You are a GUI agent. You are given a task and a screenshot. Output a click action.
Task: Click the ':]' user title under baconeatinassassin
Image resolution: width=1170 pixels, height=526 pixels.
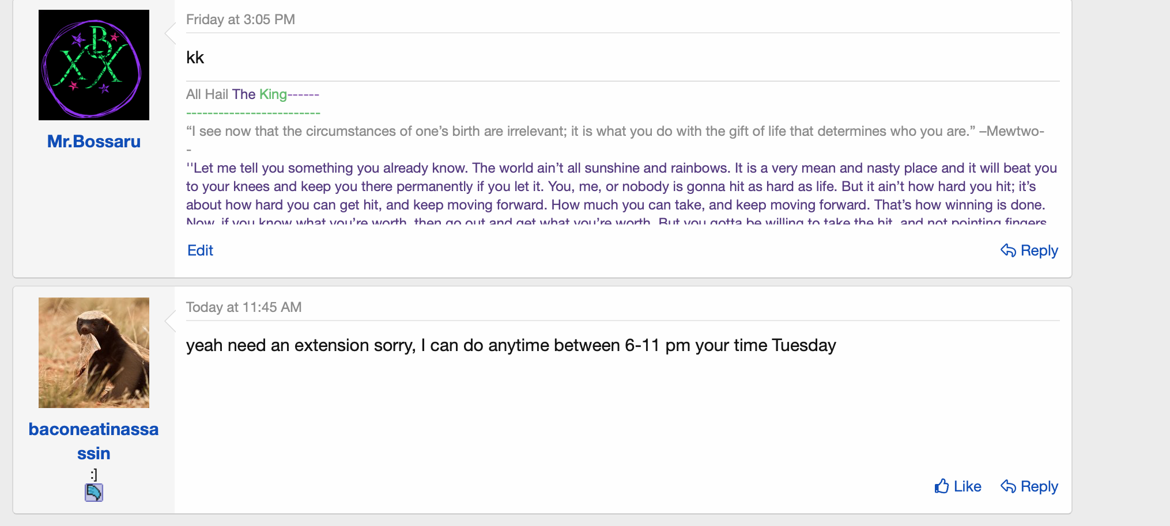(x=94, y=474)
